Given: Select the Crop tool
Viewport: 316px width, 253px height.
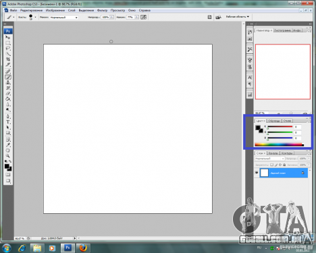Looking at the screenshot, I should 8,59.
